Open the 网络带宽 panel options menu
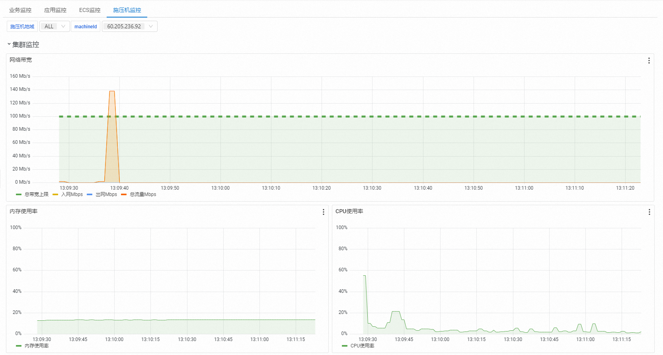The image size is (663, 355). click(649, 61)
